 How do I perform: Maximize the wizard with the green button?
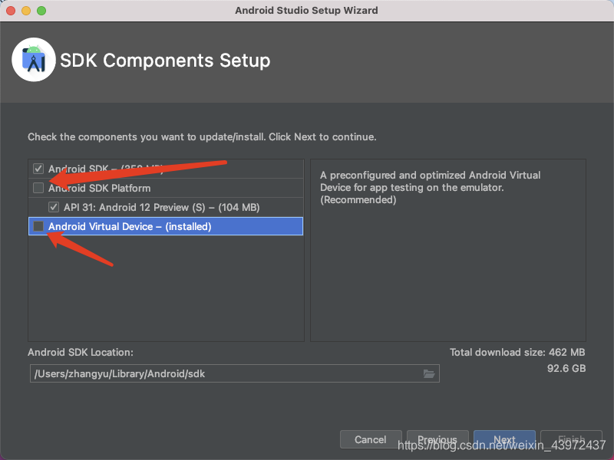[x=41, y=11]
